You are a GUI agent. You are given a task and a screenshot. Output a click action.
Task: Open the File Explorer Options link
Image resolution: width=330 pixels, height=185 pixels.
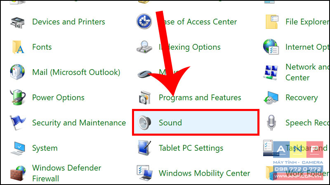click(x=307, y=22)
